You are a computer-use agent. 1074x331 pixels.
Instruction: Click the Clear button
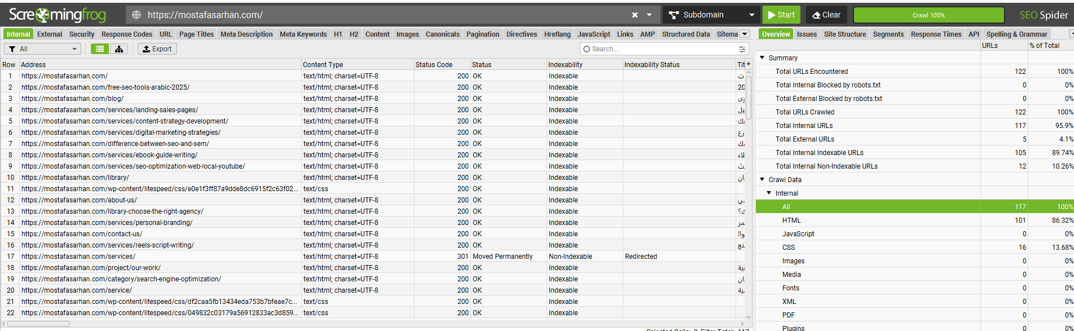coord(826,15)
